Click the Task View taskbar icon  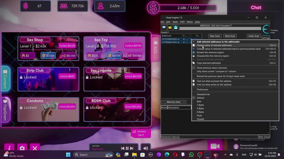click(126, 155)
